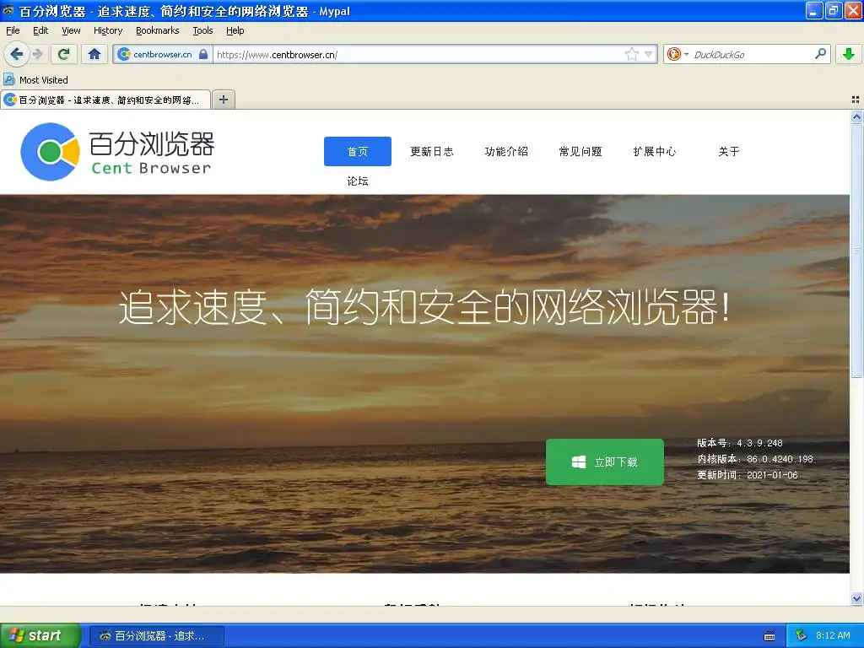864x648 pixels.
Task: Open the 扩展中心 page link
Action: pos(655,152)
